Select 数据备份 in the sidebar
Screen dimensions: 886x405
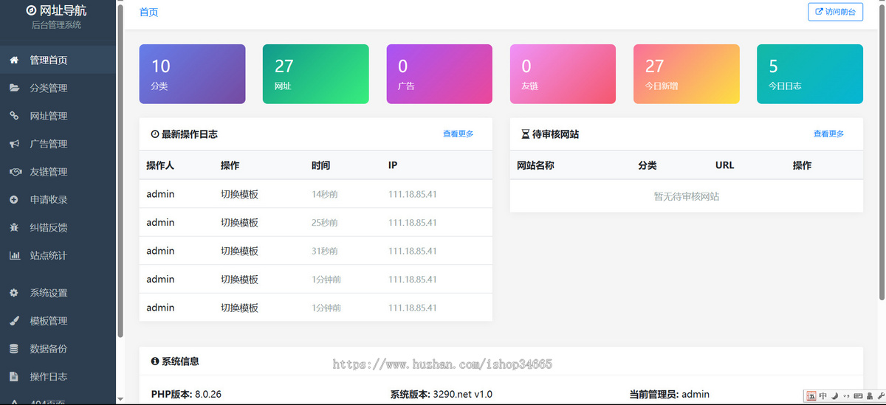[x=58, y=349]
